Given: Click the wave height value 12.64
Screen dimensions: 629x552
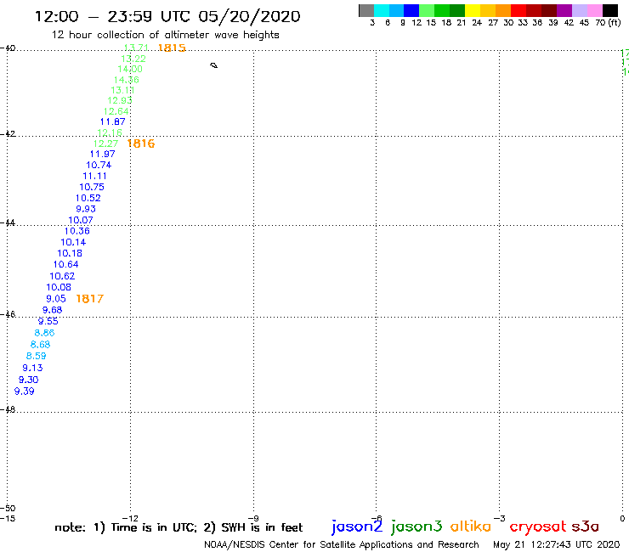Looking at the screenshot, I should coord(116,111).
